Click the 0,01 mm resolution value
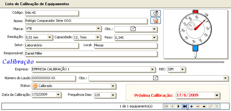Viewport: 231px width, 111px height. pyautogui.click(x=32, y=38)
